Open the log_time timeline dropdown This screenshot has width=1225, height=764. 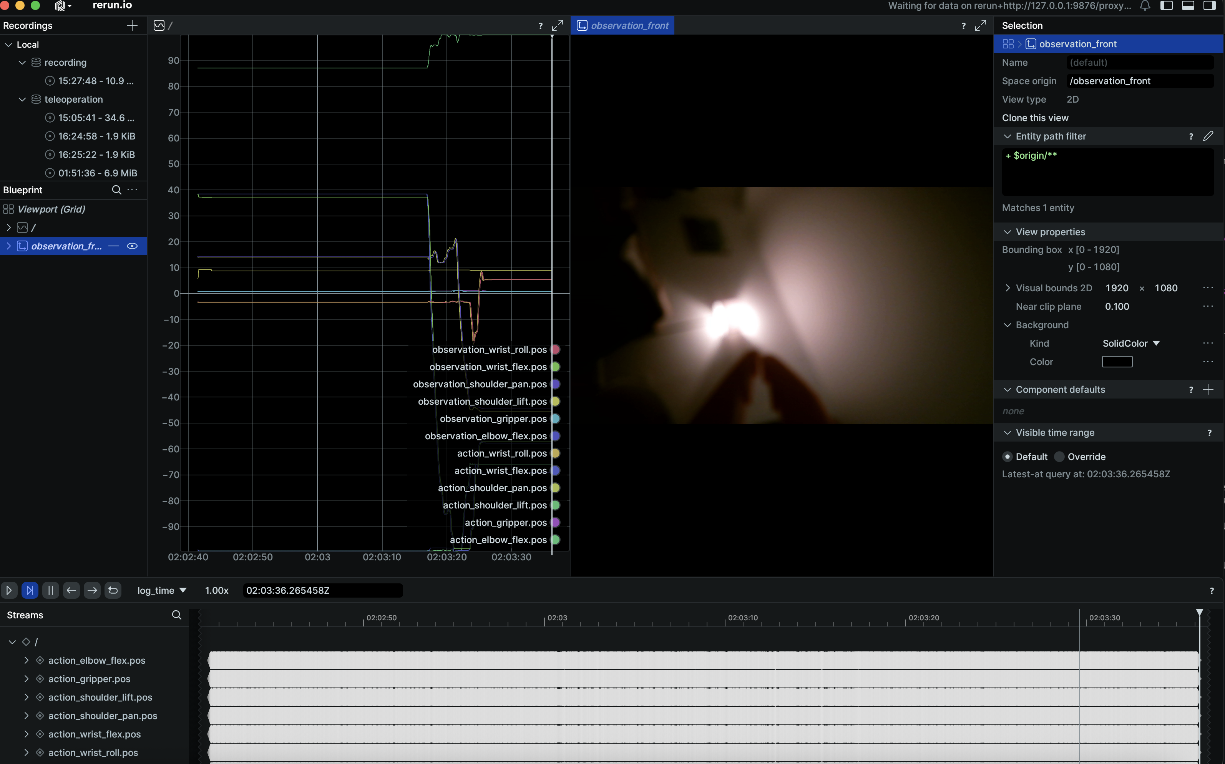(x=162, y=590)
